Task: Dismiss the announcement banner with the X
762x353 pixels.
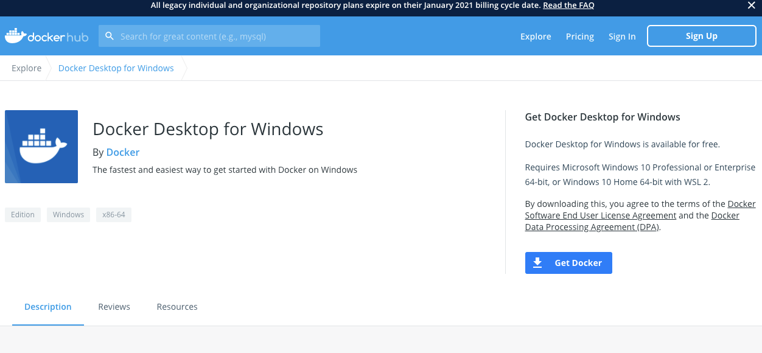Action: [x=751, y=5]
